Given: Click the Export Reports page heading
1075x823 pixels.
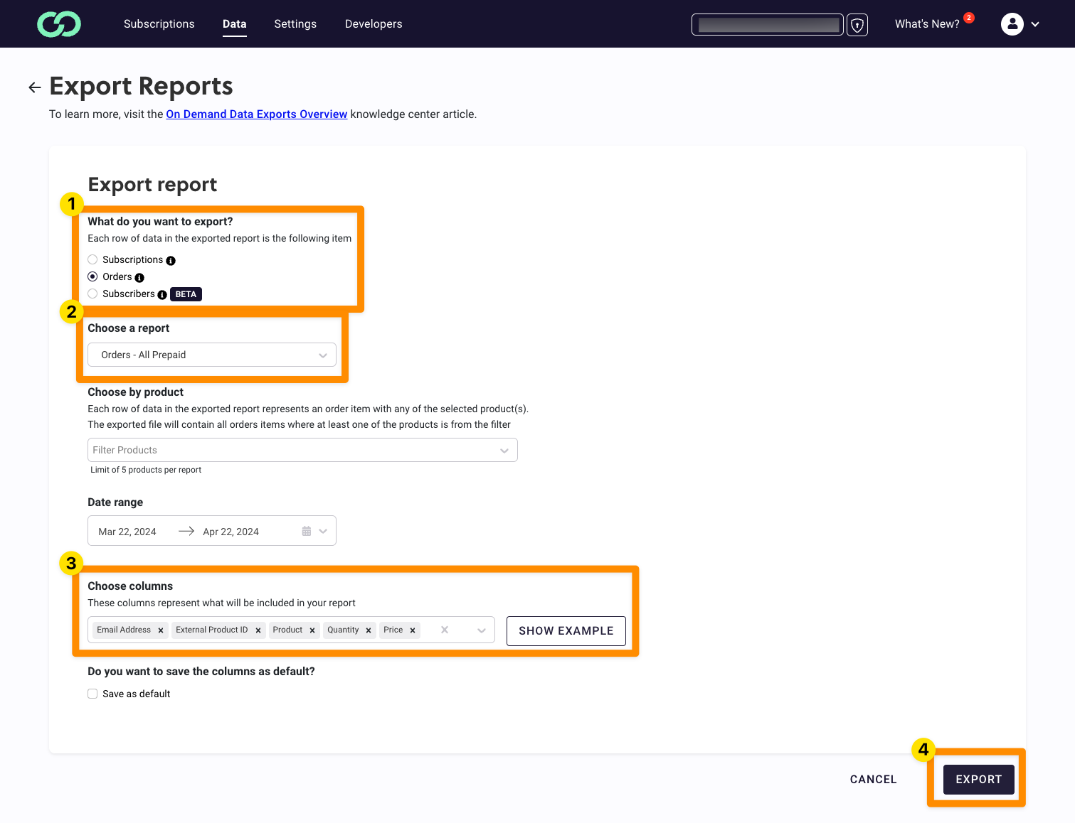Looking at the screenshot, I should (x=141, y=86).
